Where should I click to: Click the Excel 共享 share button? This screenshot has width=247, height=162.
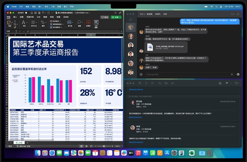tap(116, 17)
